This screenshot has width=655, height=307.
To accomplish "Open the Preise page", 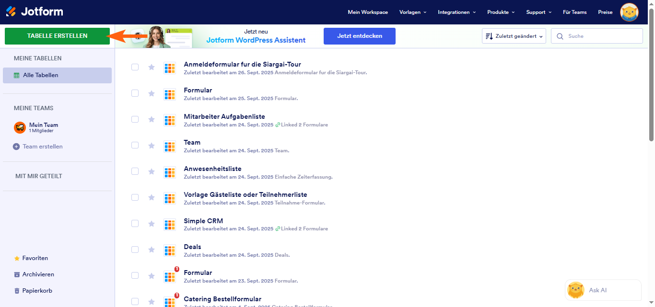I will [605, 12].
